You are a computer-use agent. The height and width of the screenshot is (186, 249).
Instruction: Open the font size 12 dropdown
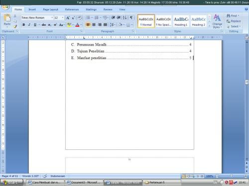[x=63, y=18]
